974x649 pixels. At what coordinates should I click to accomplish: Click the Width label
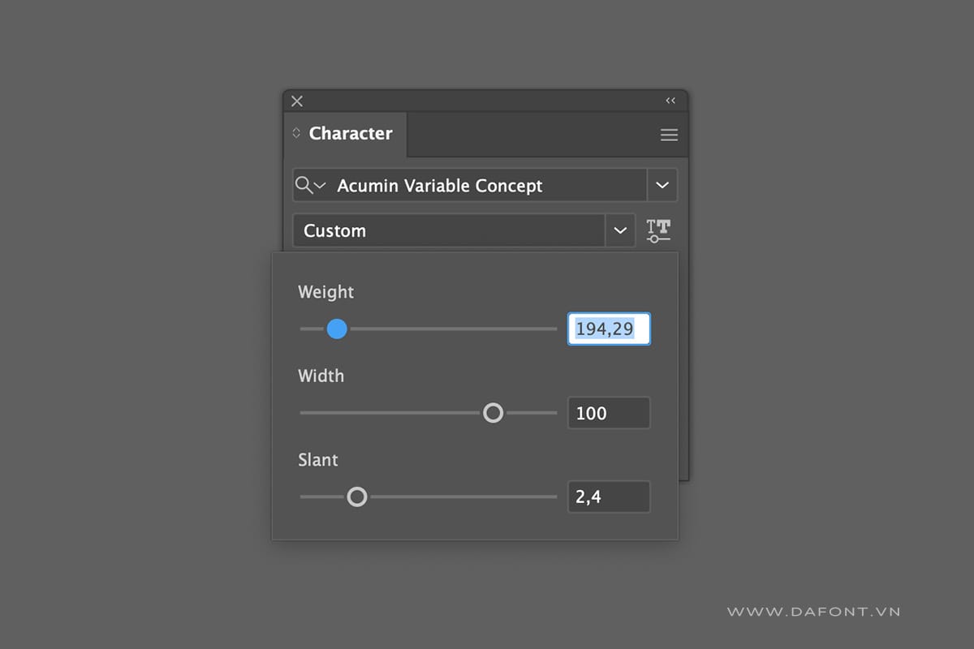click(321, 376)
